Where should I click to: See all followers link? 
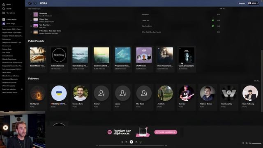[x=256, y=81]
